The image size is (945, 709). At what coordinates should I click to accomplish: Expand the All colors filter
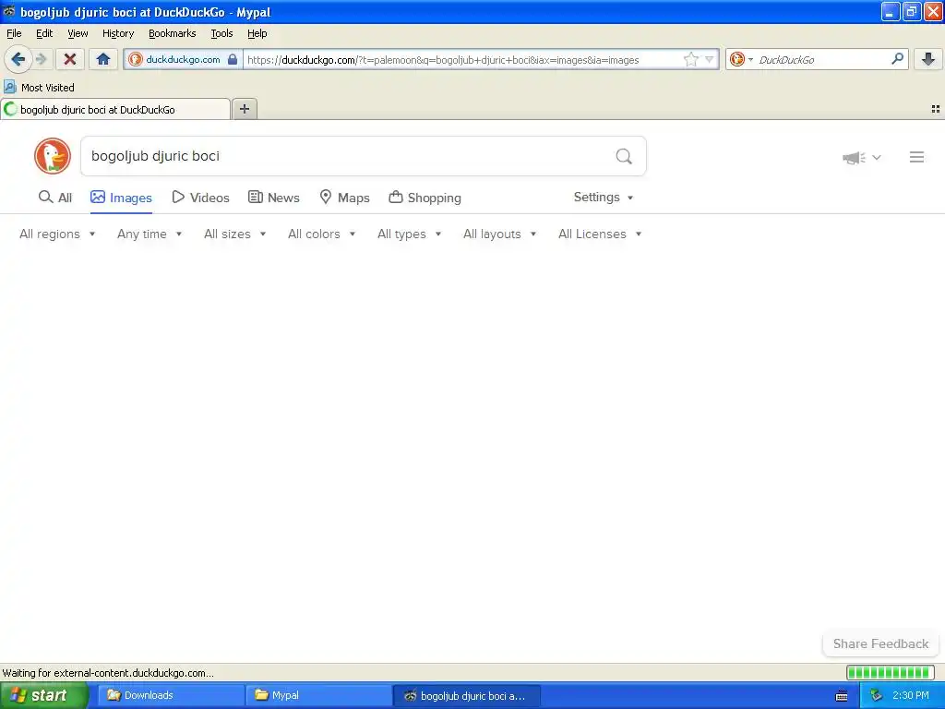coord(321,234)
